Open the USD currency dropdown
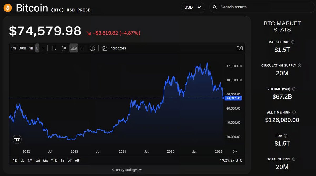Screen dimensions: 316x176 (x=193, y=7)
